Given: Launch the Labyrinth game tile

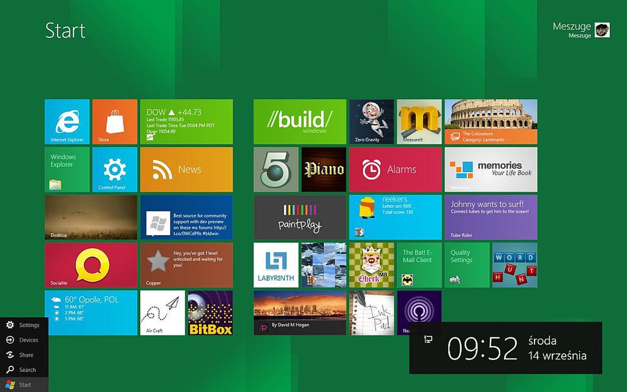Looking at the screenshot, I should (276, 265).
